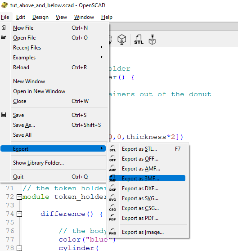This screenshot has width=238, height=251.
Task: Collapse the code fold at line 74
Action: (x=19, y=214)
